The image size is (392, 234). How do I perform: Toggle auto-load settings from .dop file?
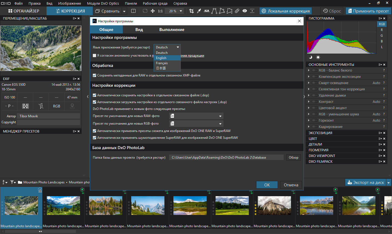[94, 102]
